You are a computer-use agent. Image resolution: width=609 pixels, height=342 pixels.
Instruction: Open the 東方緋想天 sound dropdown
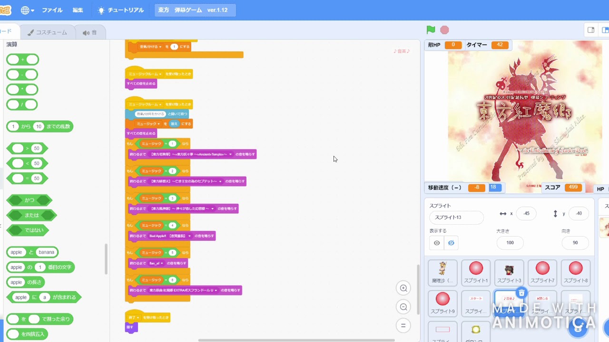[221, 181]
